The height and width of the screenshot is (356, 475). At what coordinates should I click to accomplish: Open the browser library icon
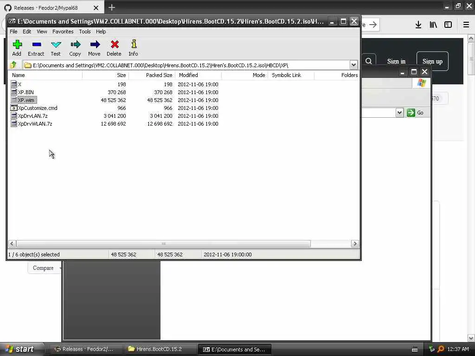point(433,25)
